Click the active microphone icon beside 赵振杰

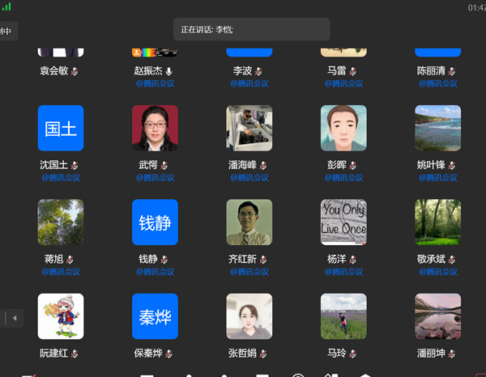click(x=168, y=71)
